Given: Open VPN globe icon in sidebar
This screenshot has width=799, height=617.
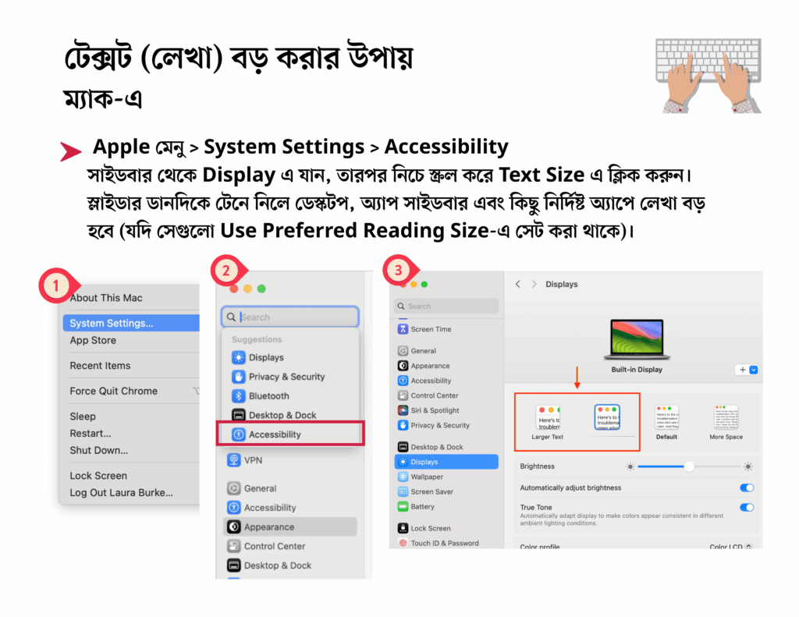Looking at the screenshot, I should [x=234, y=460].
